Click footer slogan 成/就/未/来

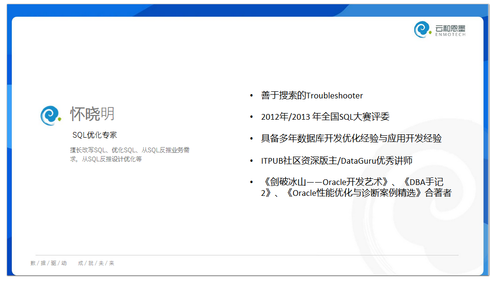pyautogui.click(x=96, y=263)
